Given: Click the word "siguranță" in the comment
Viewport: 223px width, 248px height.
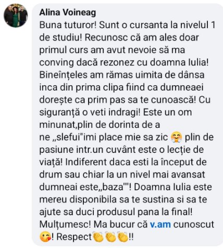Looking at the screenshot, I should click(x=59, y=112).
